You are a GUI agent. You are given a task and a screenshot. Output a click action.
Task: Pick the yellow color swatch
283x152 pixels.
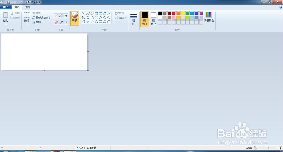click(x=183, y=13)
